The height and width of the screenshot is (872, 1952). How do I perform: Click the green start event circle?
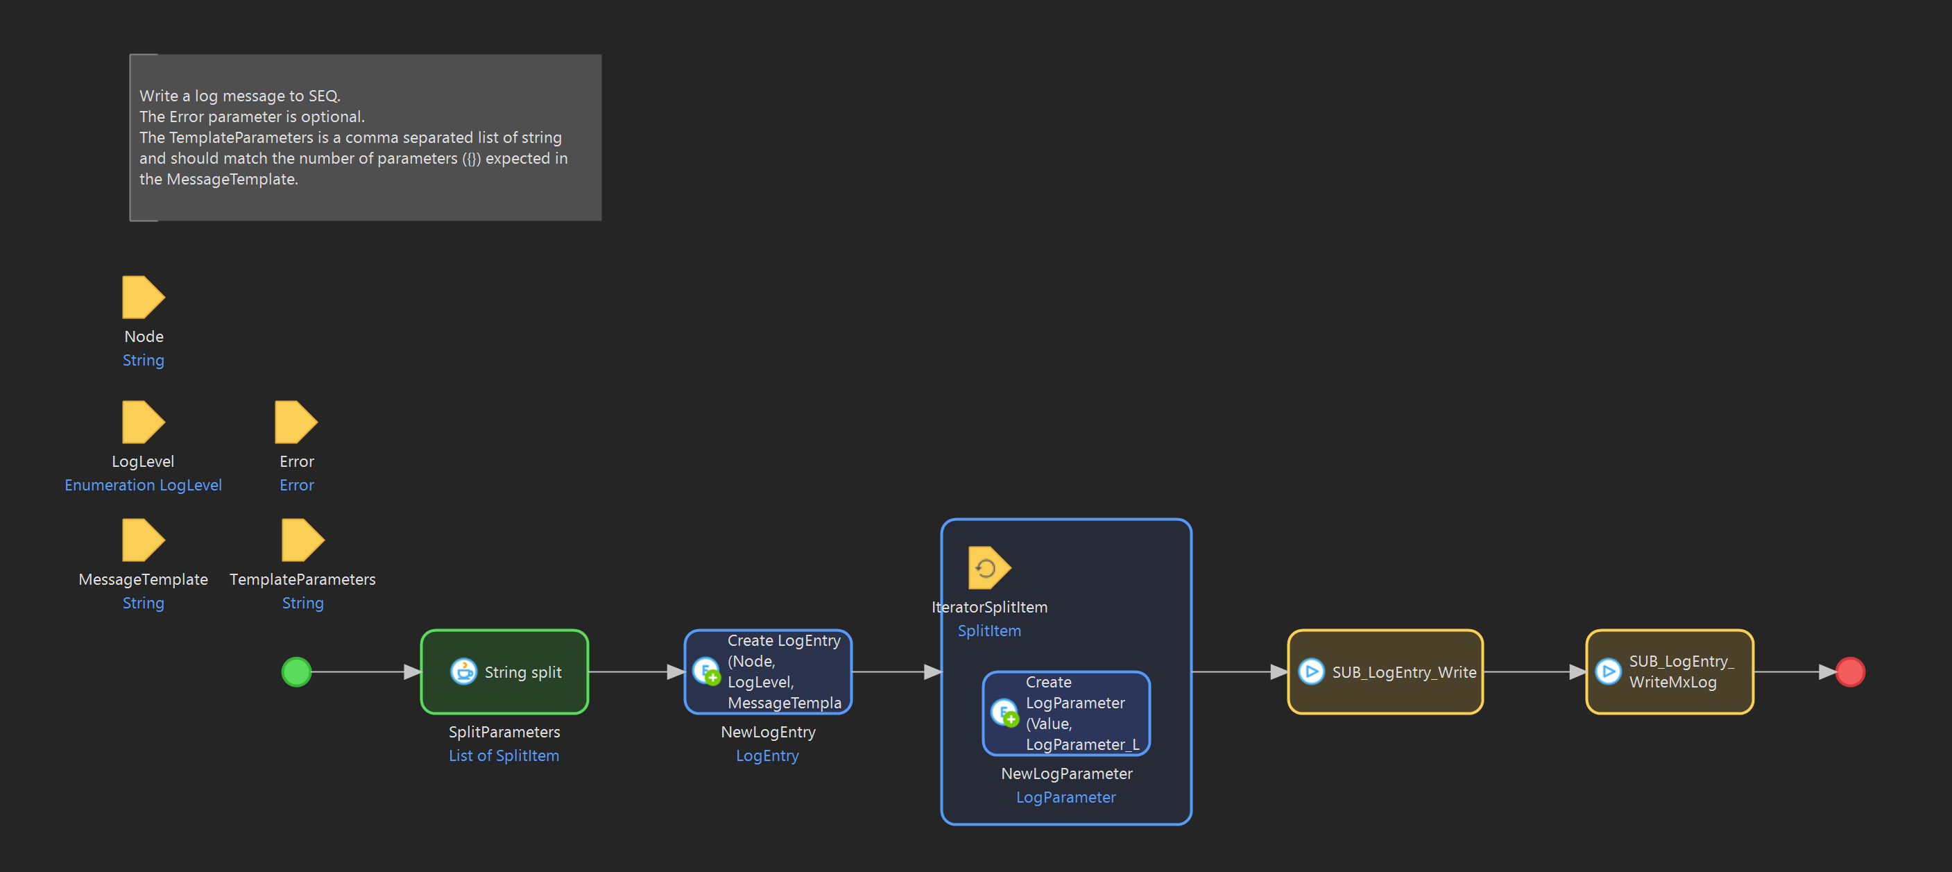296,672
